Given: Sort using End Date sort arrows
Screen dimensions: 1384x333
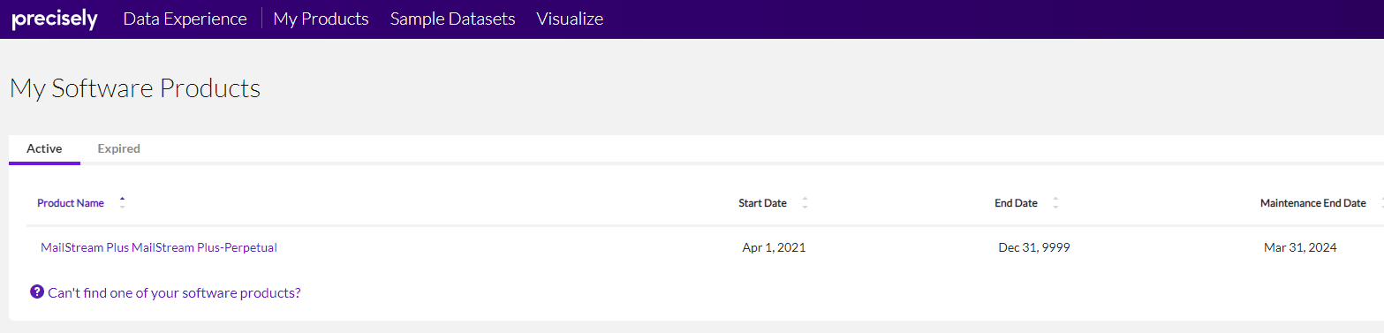Looking at the screenshot, I should [1055, 203].
